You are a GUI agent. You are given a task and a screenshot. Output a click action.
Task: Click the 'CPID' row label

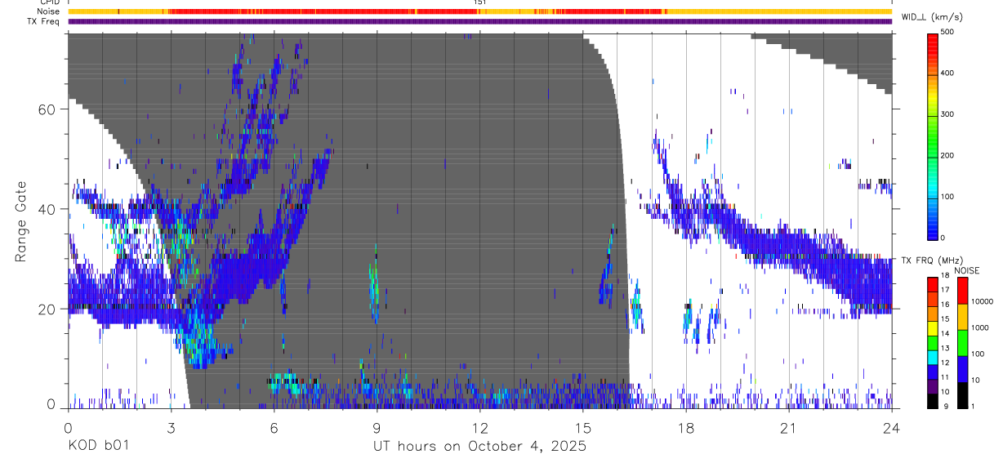[x=49, y=2]
